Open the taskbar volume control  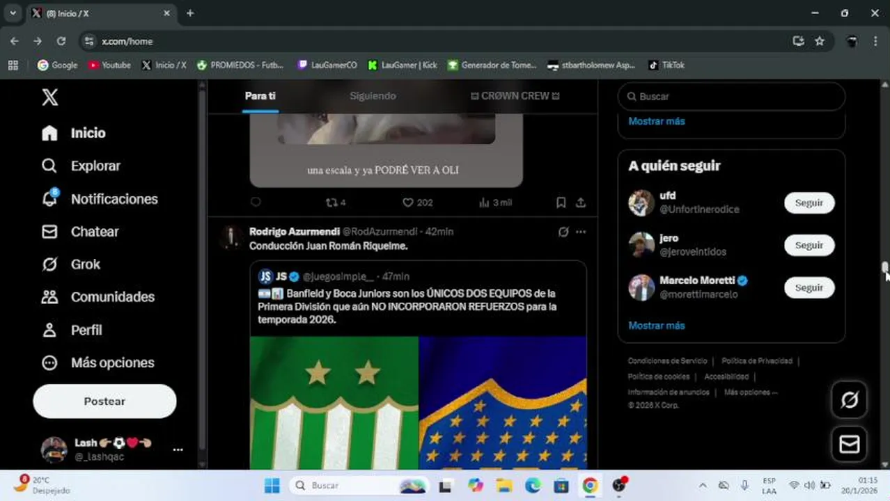click(809, 486)
